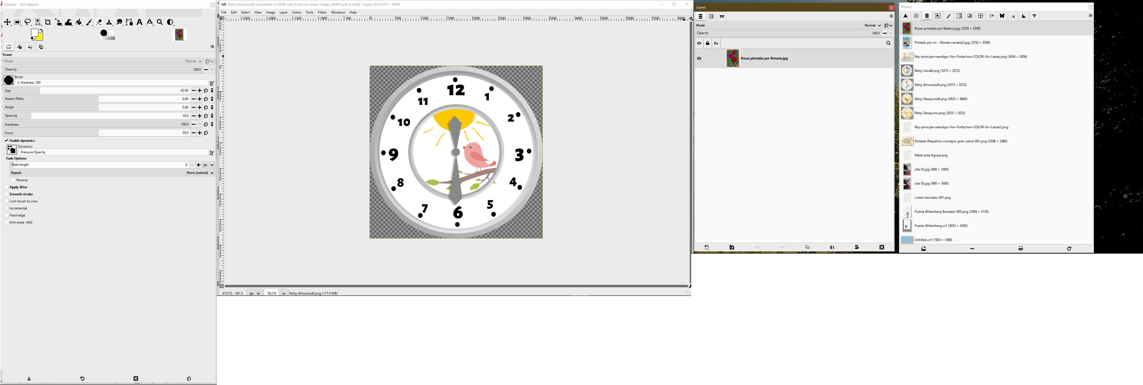Open the layer Mode Normal dropdown
This screenshot has width=1143, height=385.
point(872,25)
